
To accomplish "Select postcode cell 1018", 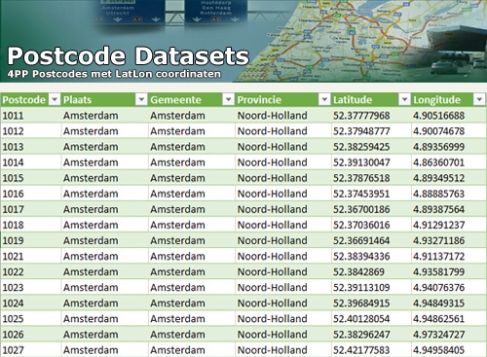I will pos(31,225).
